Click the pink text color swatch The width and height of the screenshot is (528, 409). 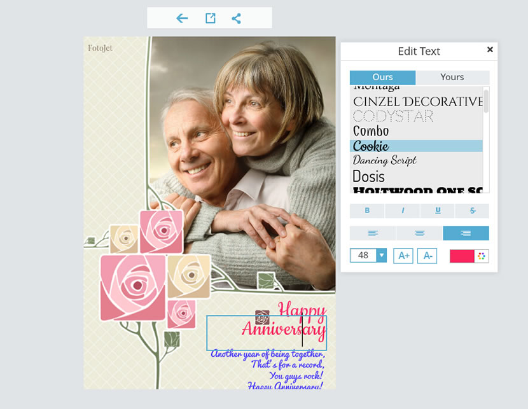(462, 256)
